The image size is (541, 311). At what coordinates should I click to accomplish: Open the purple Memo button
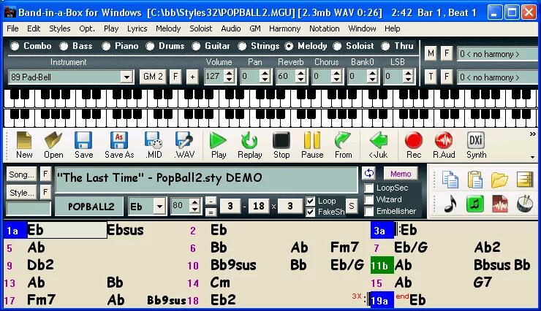(401, 174)
